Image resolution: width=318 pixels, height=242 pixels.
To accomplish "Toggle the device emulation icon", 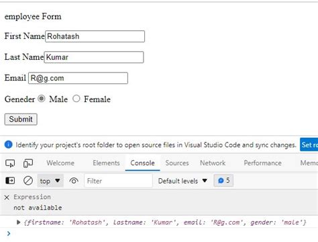I will (x=28, y=163).
